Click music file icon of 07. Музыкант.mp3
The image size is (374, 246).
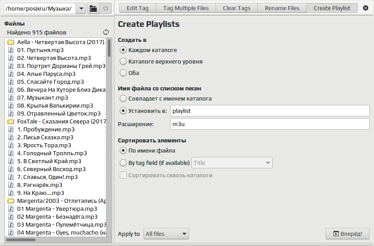point(11,97)
